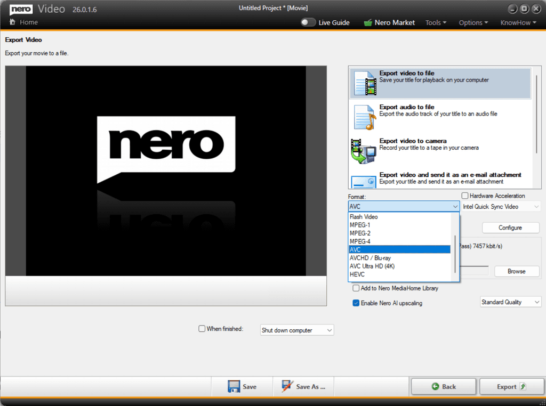Click the Nero logo in the title bar

[20, 9]
